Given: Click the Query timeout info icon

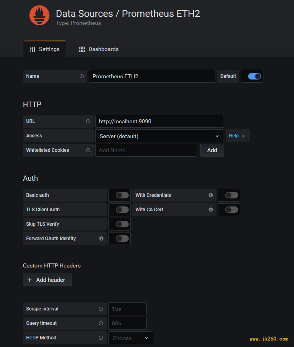Looking at the screenshot, I should tap(101, 323).
